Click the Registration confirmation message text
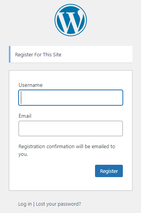141x213 pixels. 67,150
